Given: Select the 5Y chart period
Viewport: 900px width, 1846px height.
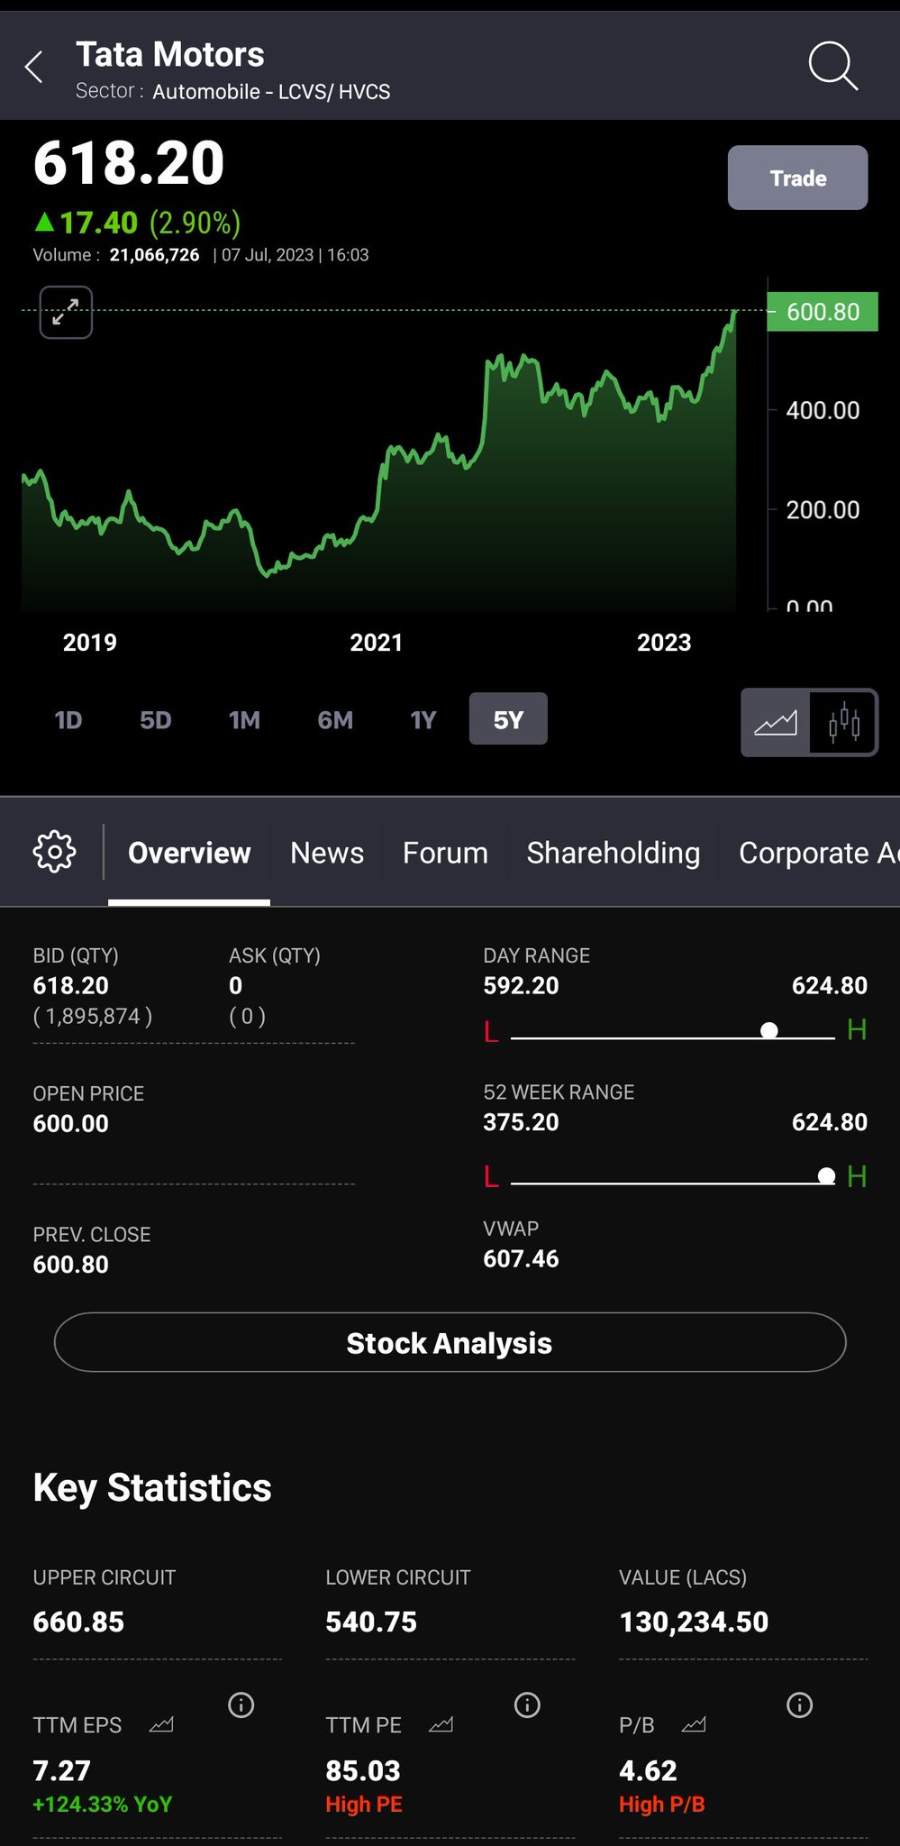Looking at the screenshot, I should coord(508,718).
